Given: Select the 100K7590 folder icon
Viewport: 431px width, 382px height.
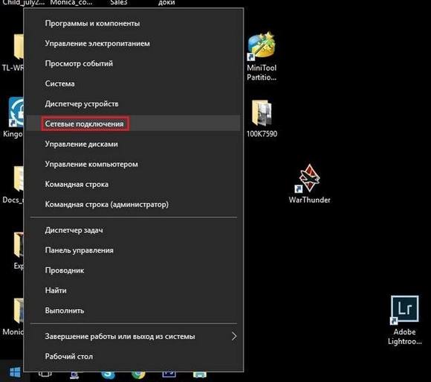Looking at the screenshot, I should 262,118.
